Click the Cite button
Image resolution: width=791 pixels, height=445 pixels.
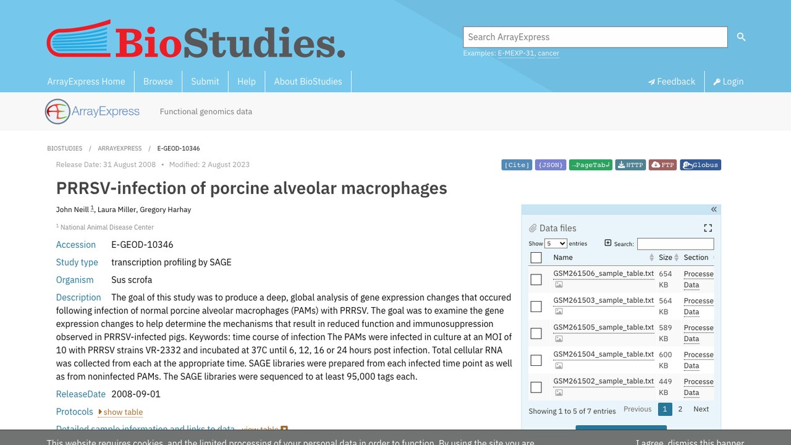(x=517, y=165)
